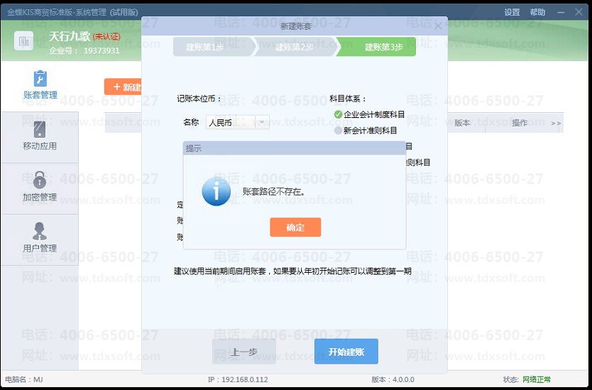Screen dimensions: 592x390
Task: Click 上一步 to go back
Action: tap(244, 352)
